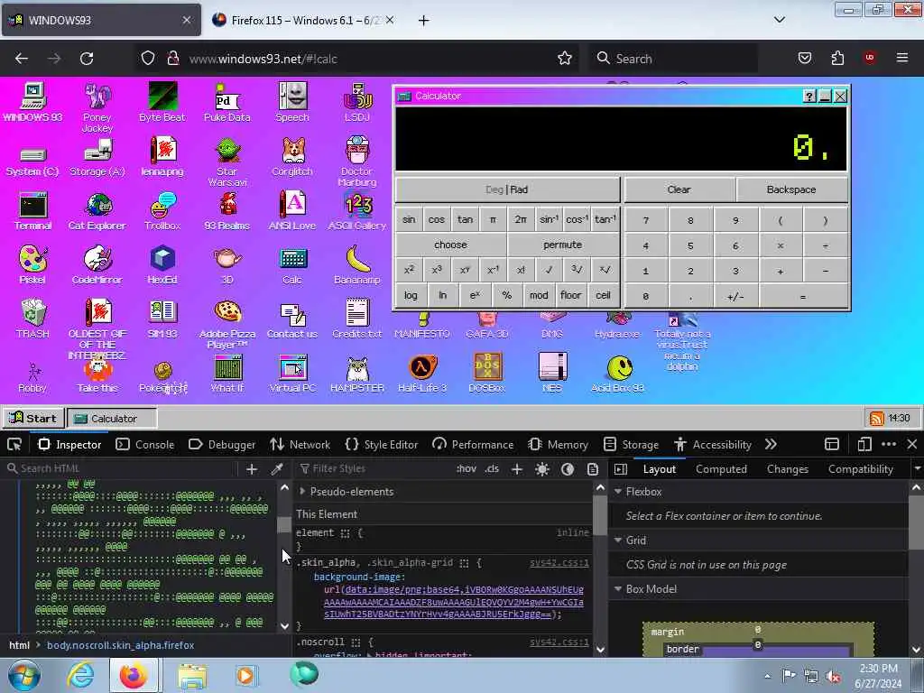This screenshot has height=693, width=924.
Task: Collapse the Flexbox section
Action: (618, 492)
